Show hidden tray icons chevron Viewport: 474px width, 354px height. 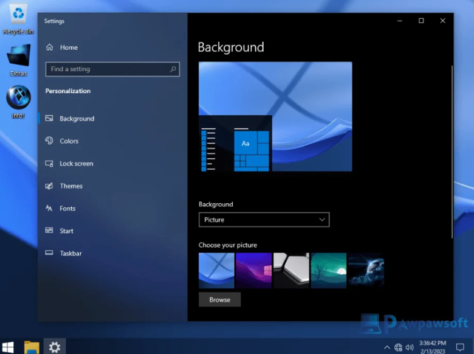point(386,347)
